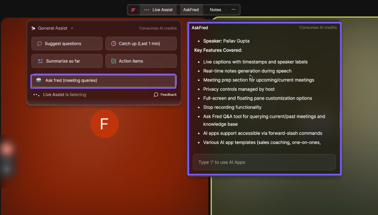
Task: Click the Feedback link
Action: (x=165, y=94)
